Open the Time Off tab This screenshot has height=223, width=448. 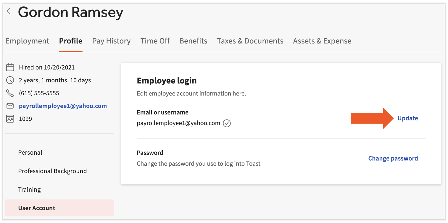155,41
